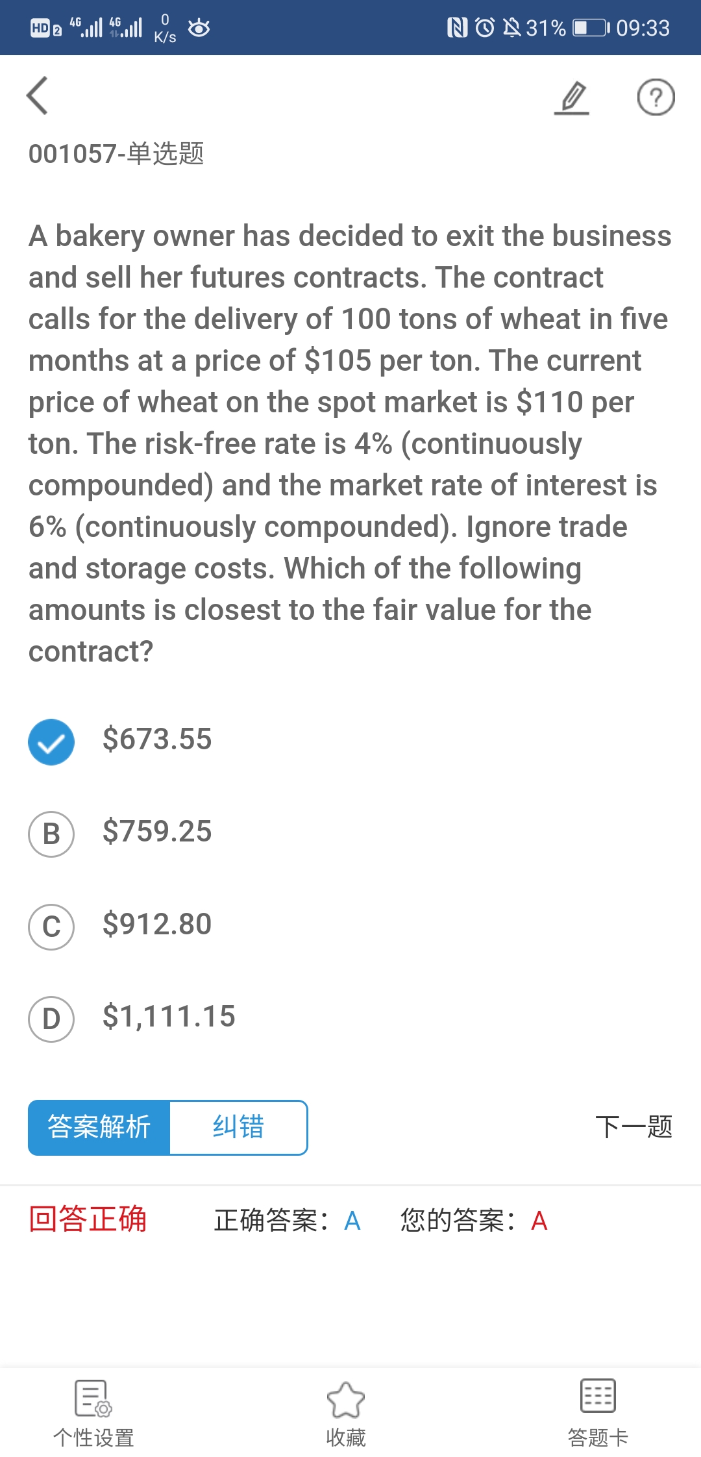Switch to the 答案解析 tab
The height and width of the screenshot is (1457, 701).
(99, 1127)
